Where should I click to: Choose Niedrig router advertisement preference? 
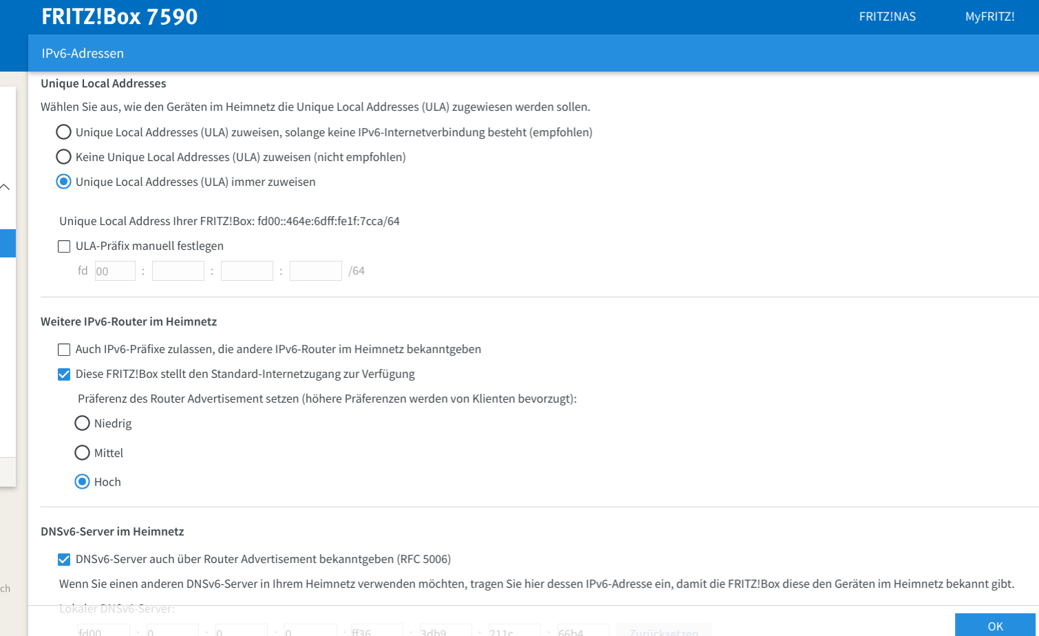point(82,423)
